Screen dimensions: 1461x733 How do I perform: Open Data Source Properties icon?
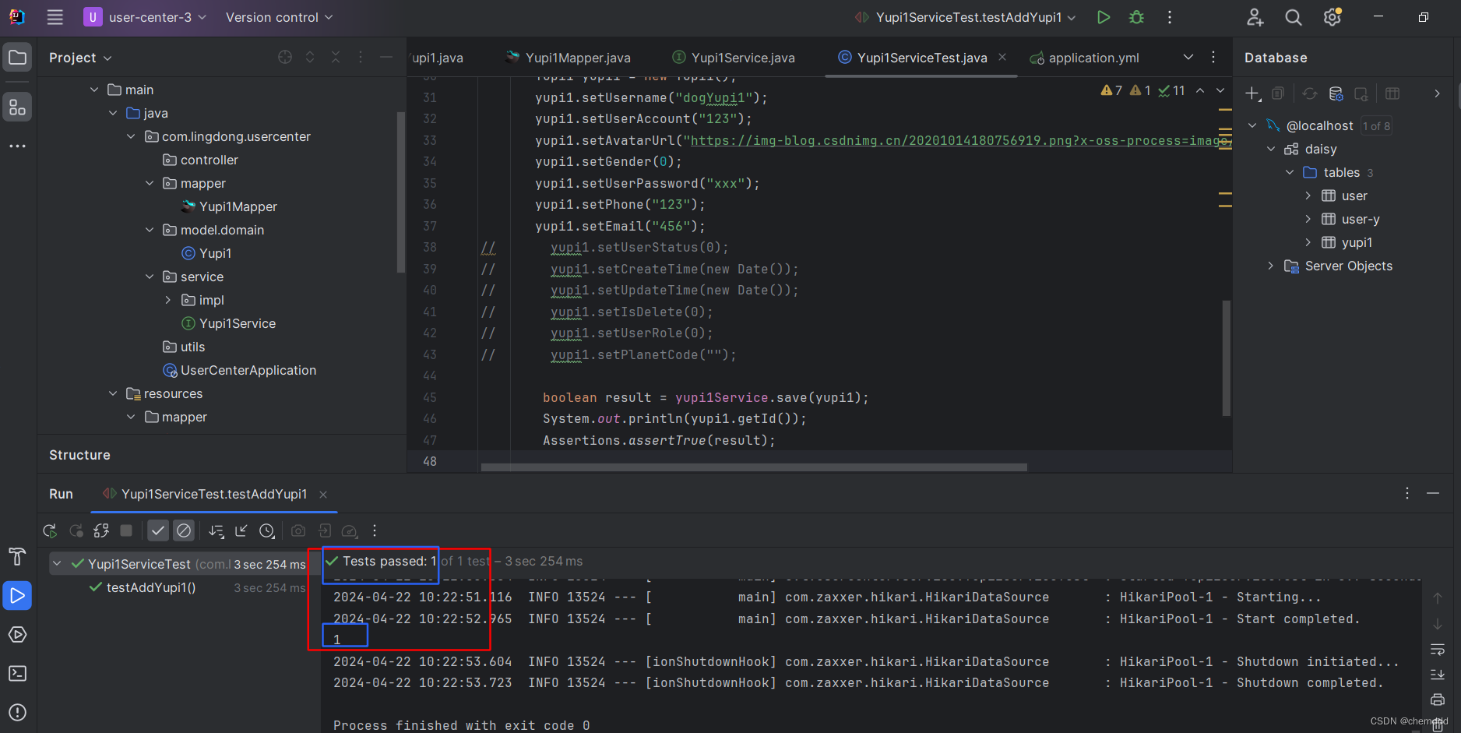pyautogui.click(x=1336, y=93)
